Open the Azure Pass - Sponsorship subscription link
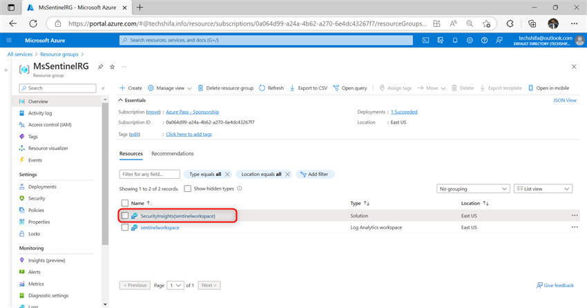 tap(193, 112)
